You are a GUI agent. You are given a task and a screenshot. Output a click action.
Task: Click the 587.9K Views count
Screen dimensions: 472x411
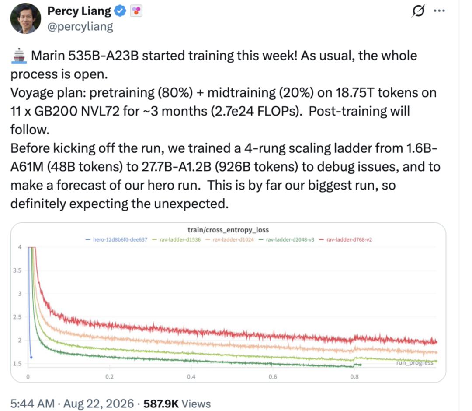177,404
